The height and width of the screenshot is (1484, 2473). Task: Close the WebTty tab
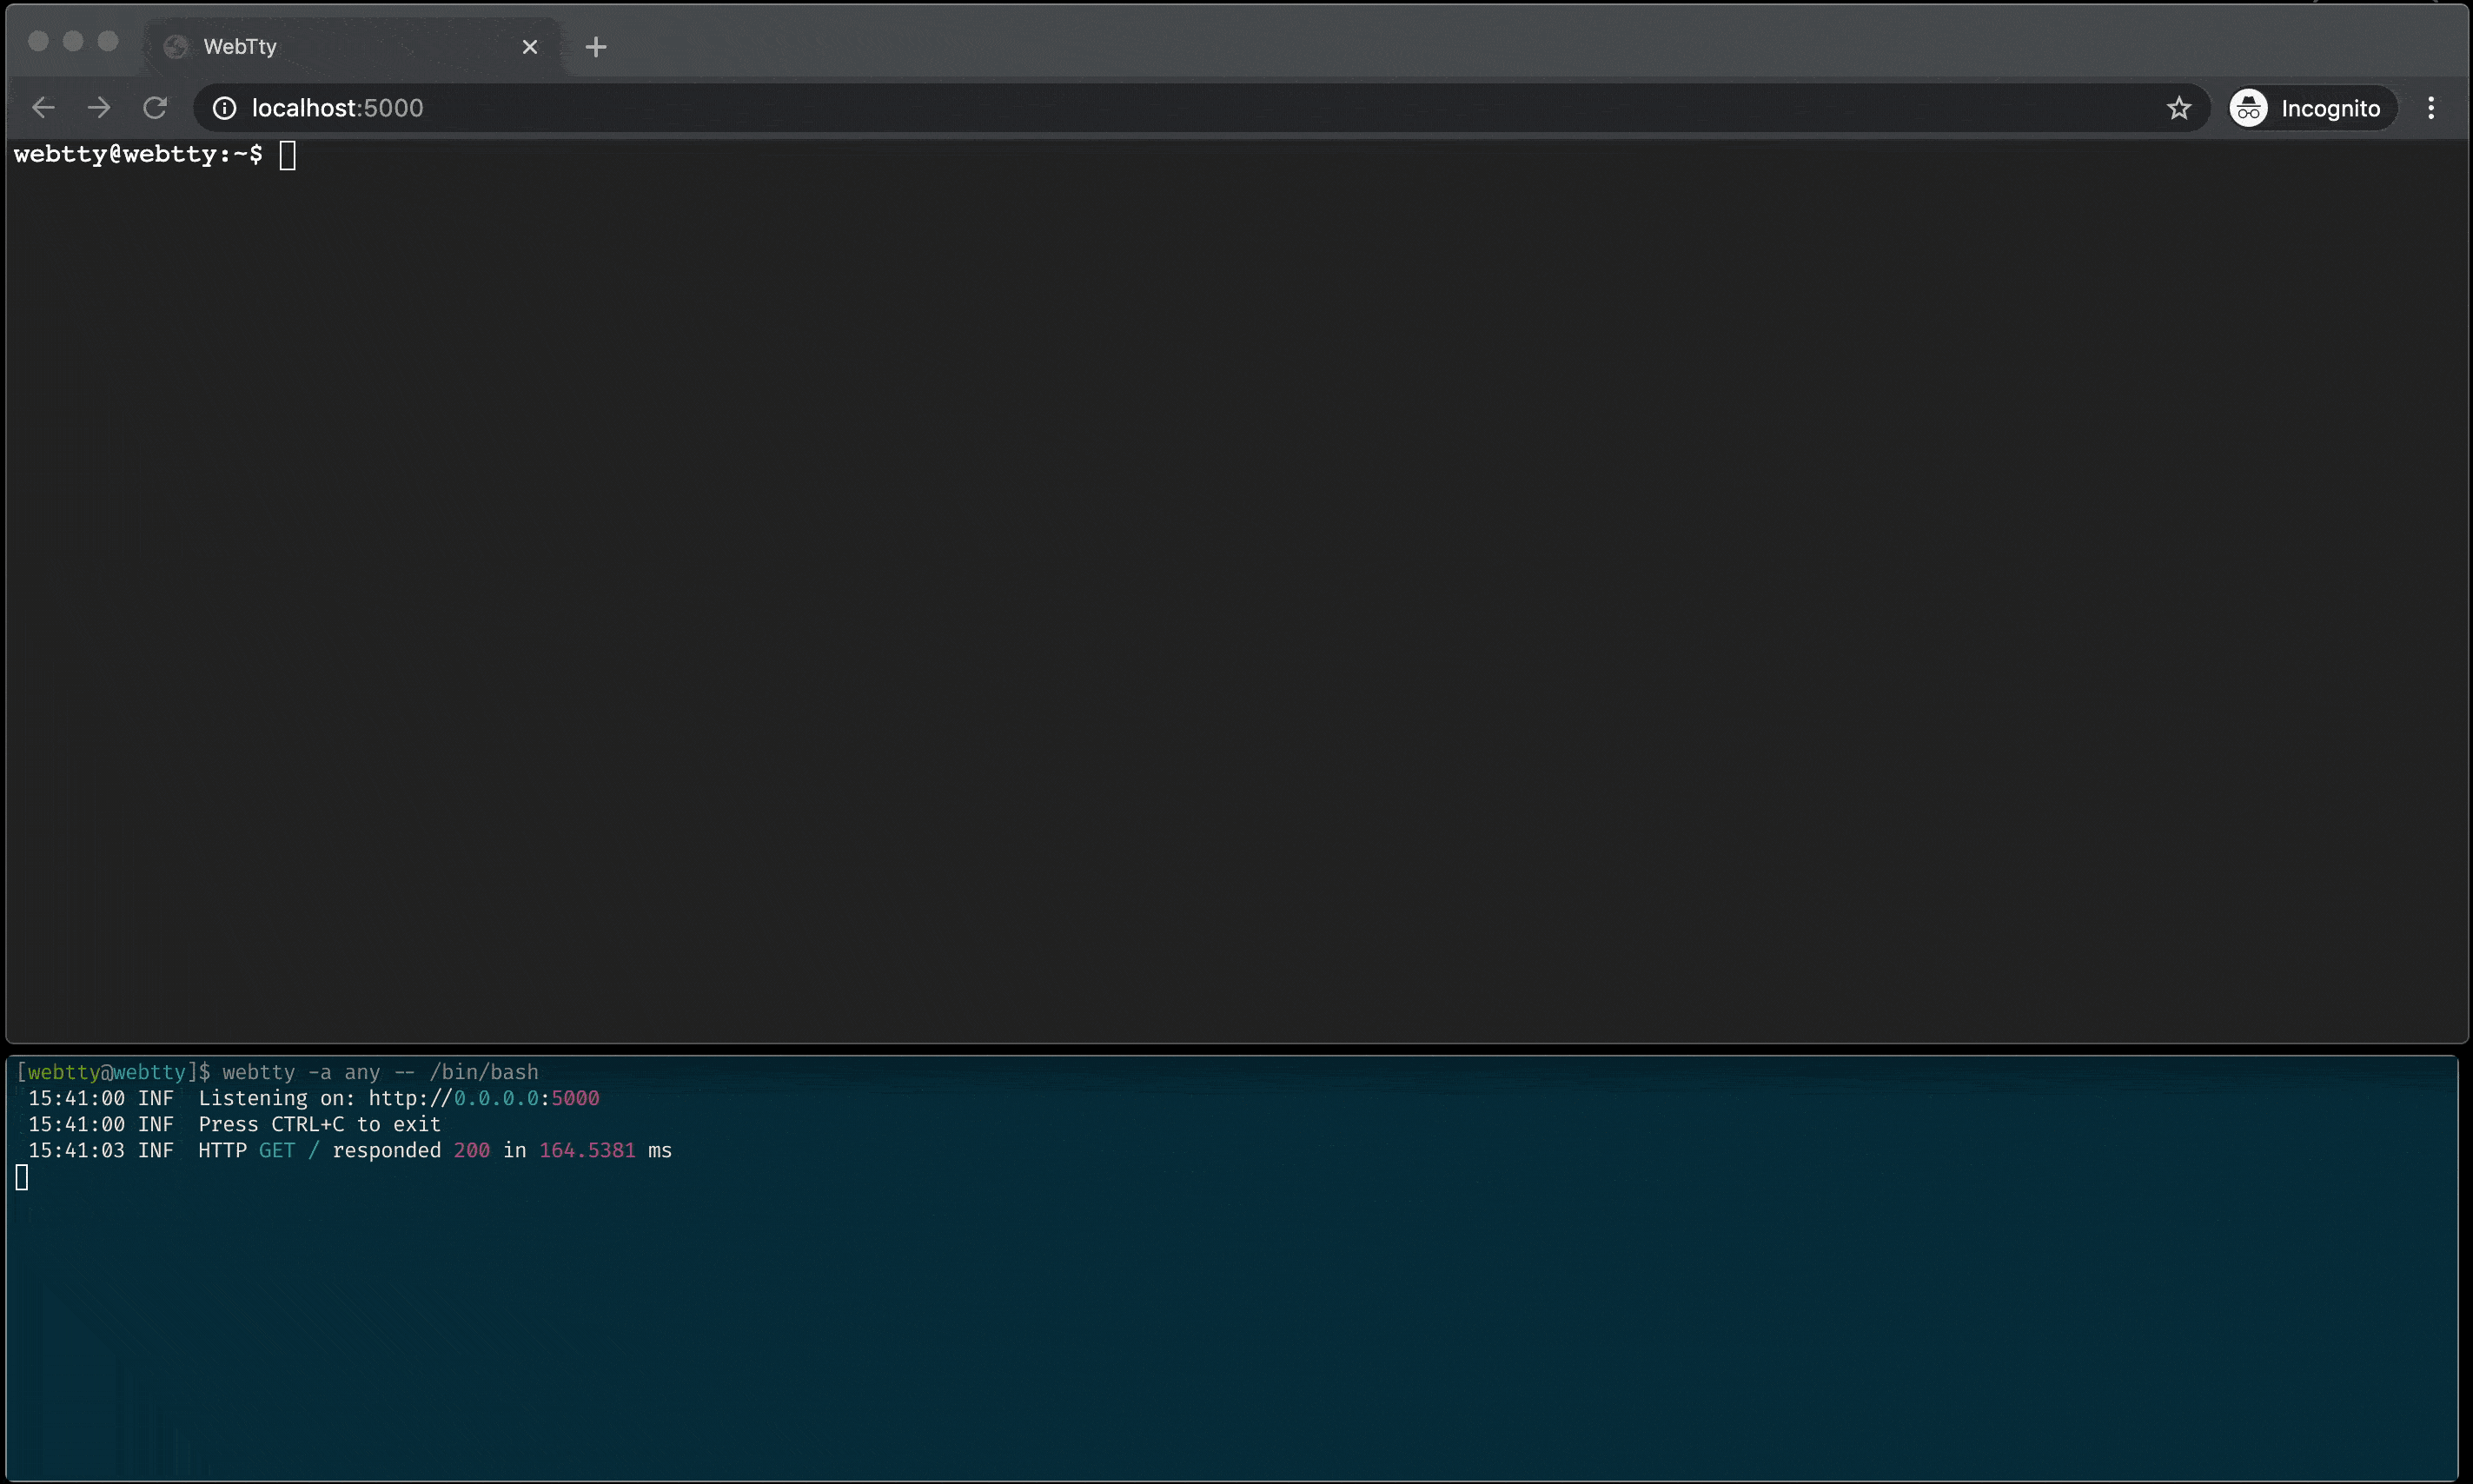(x=530, y=47)
